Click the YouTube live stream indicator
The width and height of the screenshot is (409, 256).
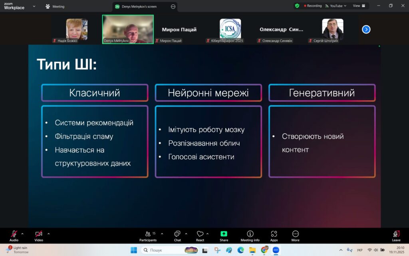pyautogui.click(x=336, y=6)
